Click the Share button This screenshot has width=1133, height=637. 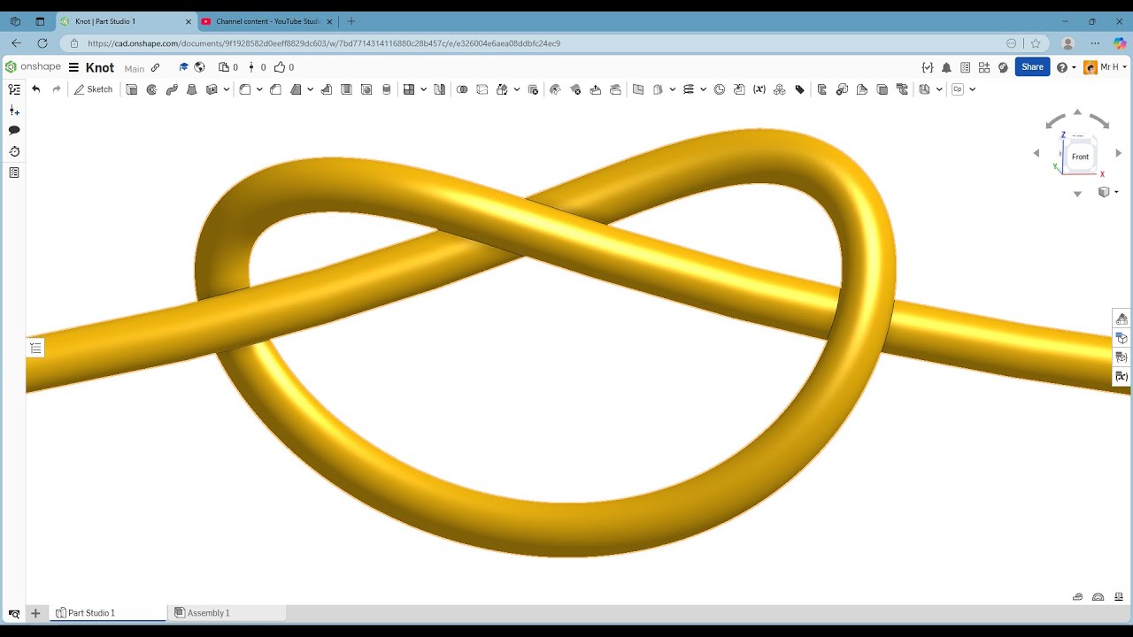tap(1032, 67)
